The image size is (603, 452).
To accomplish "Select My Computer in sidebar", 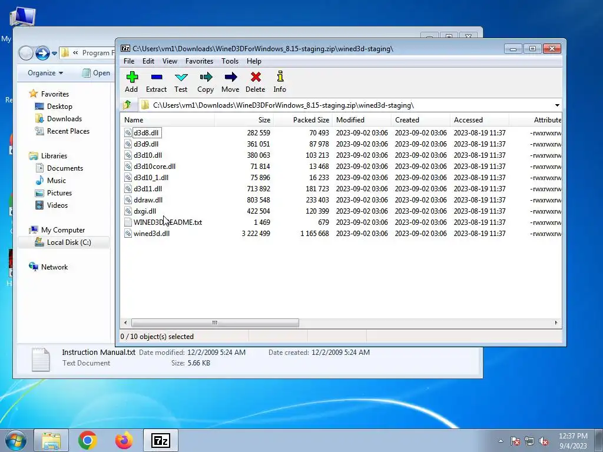I will (57, 230).
